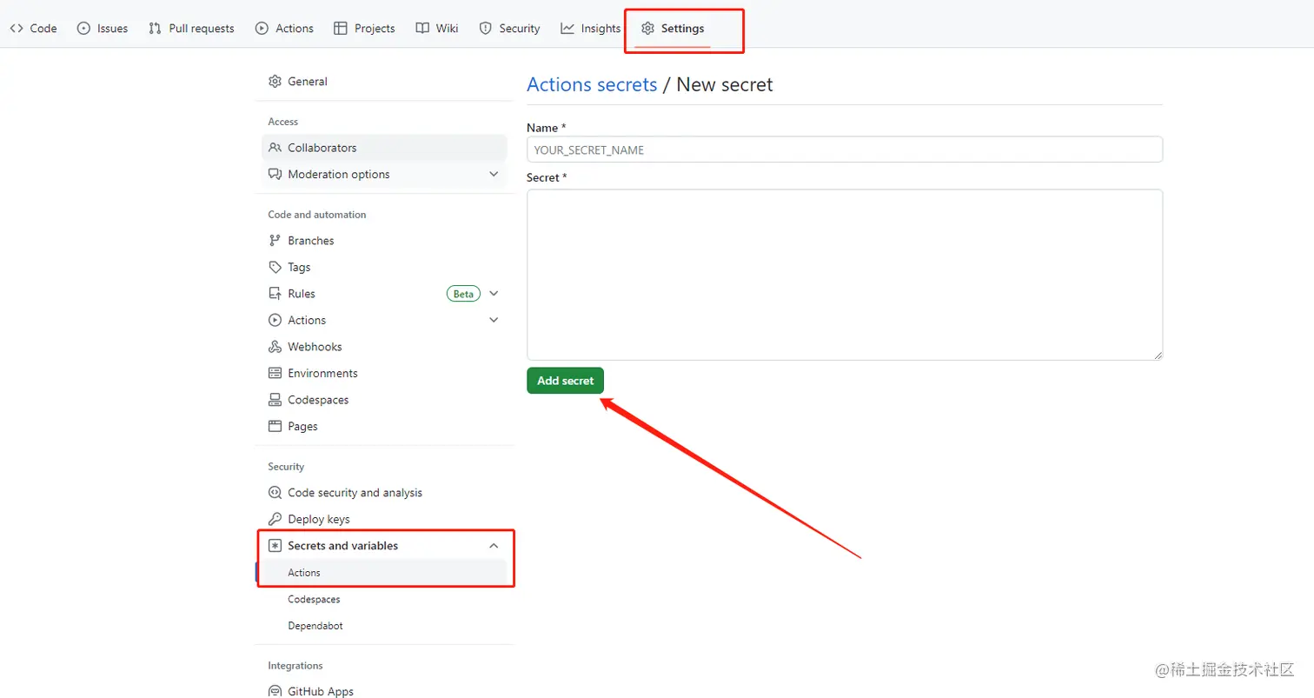Select Actions under Secrets and variables
This screenshot has width=1314, height=698.
[x=384, y=573]
